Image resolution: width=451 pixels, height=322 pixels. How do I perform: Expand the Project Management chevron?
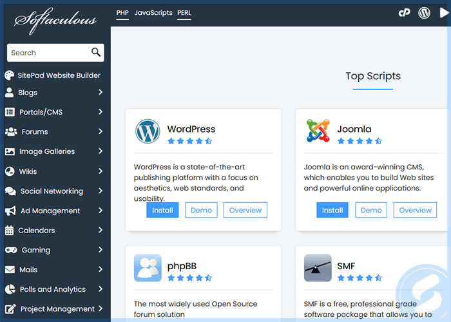[x=101, y=308]
